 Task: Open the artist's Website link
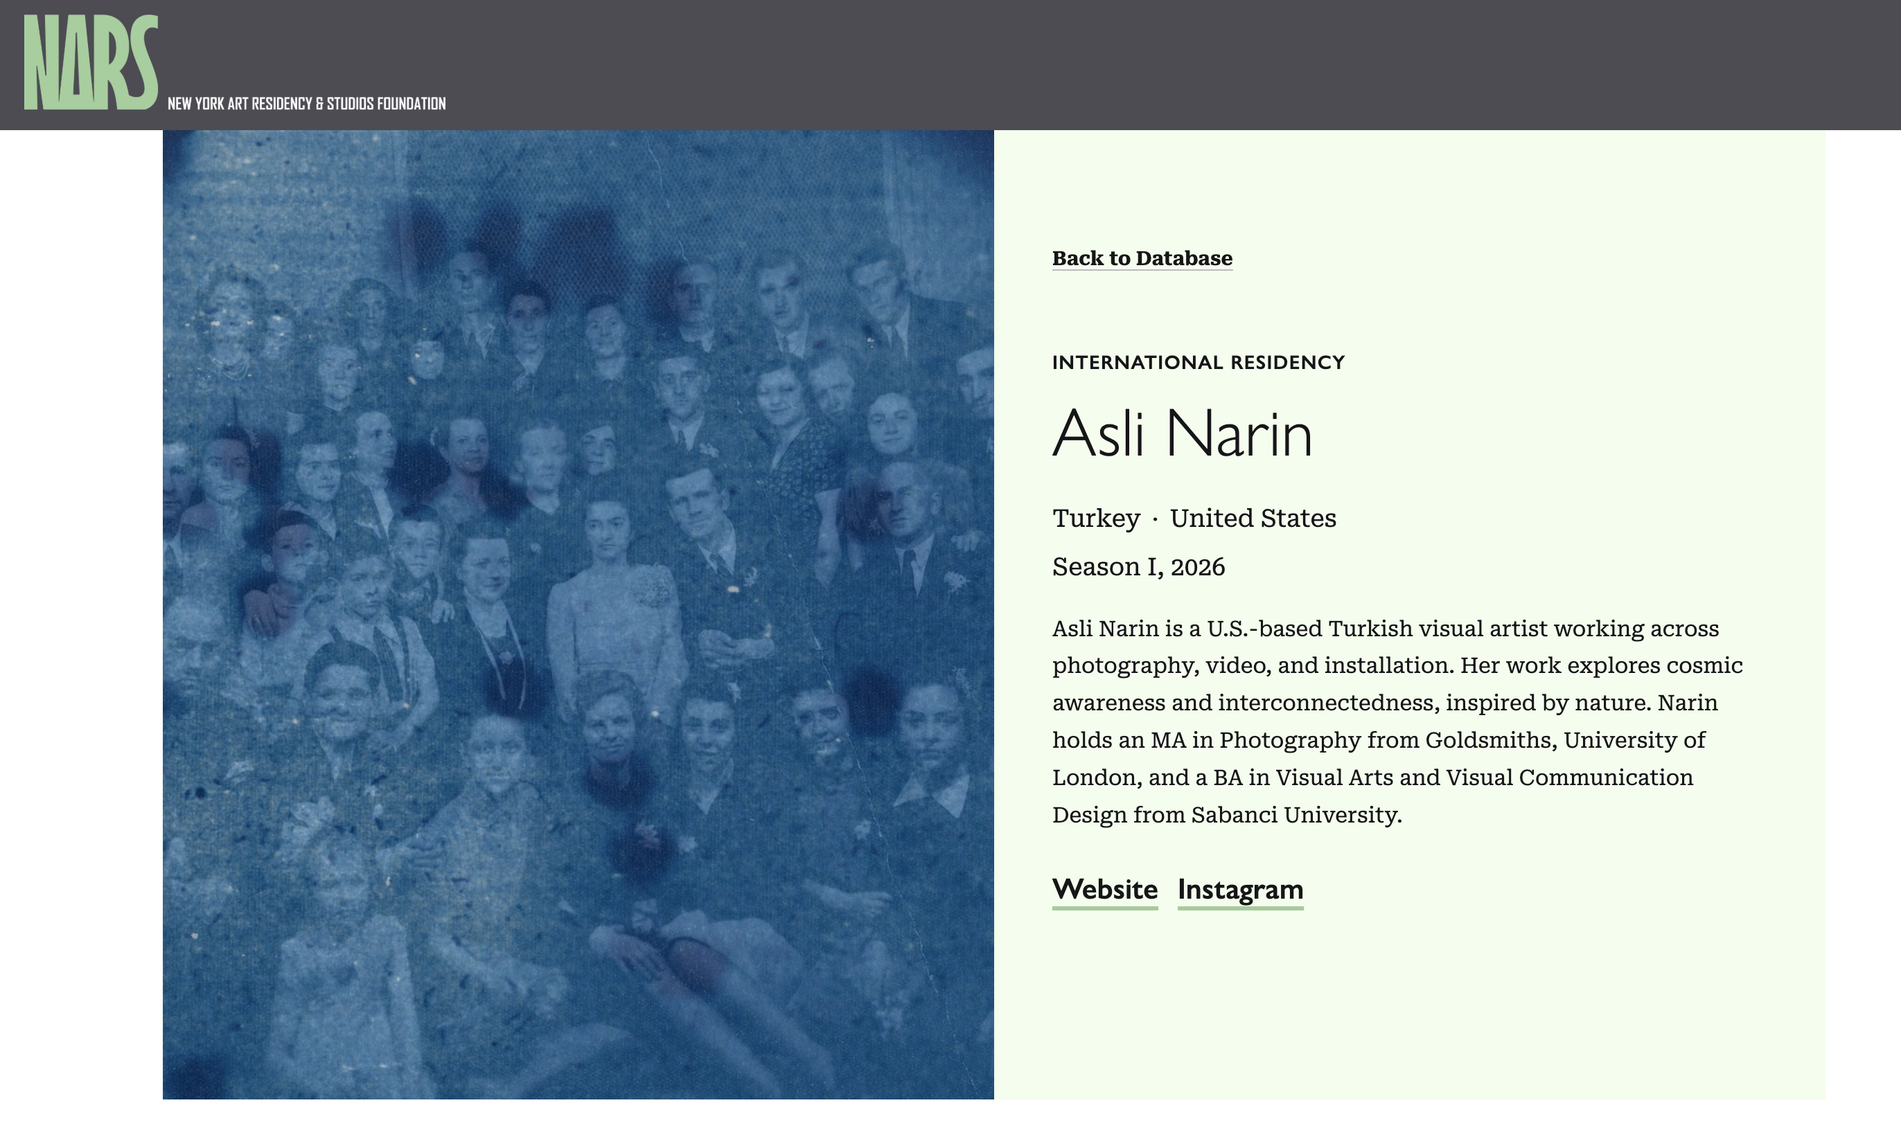click(1104, 890)
